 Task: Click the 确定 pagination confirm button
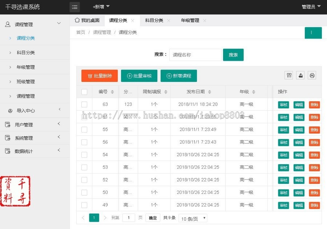[x=153, y=218]
